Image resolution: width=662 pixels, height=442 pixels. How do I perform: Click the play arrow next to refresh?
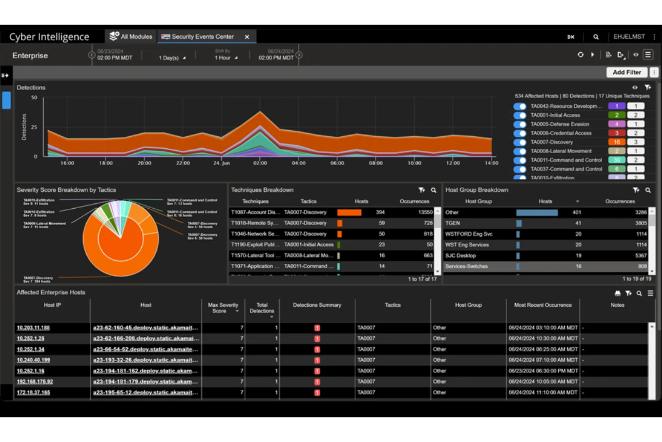tap(593, 55)
